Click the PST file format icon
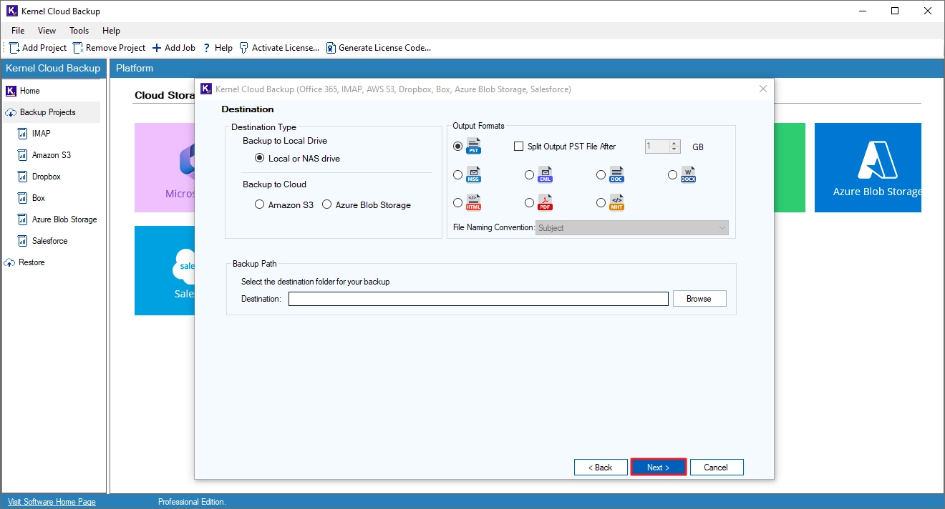945x509 pixels. 474,147
